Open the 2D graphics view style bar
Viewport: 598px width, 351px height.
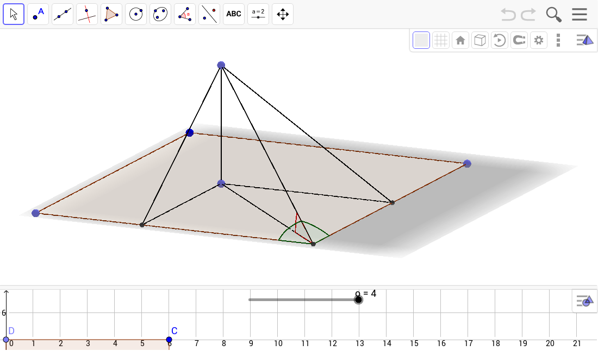(x=584, y=301)
